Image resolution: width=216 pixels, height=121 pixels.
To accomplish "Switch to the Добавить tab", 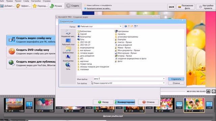I will 7,6.
